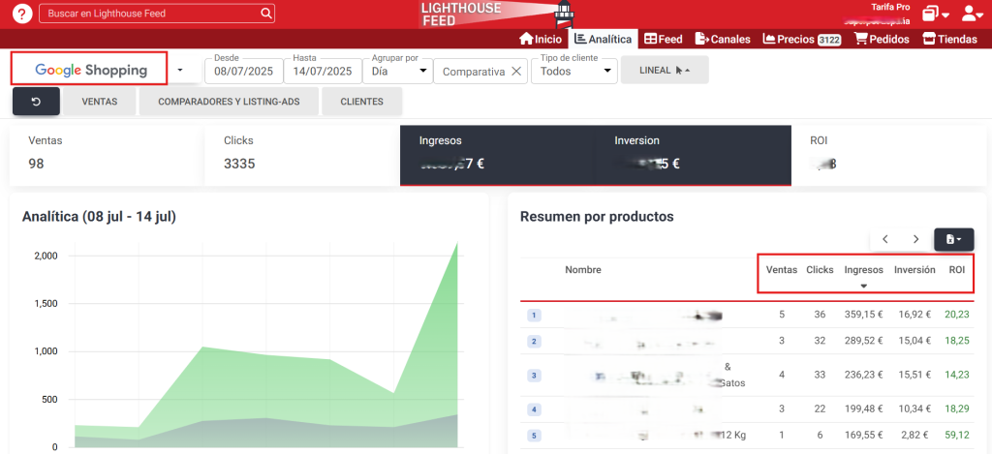
Task: Sort by Ingresos column header
Action: tap(863, 270)
